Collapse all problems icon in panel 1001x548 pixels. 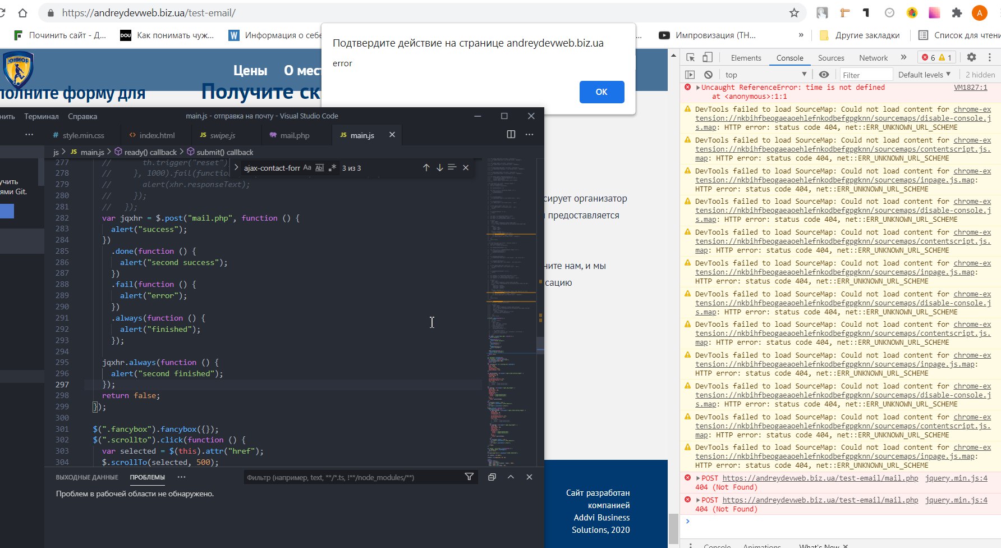[492, 477]
